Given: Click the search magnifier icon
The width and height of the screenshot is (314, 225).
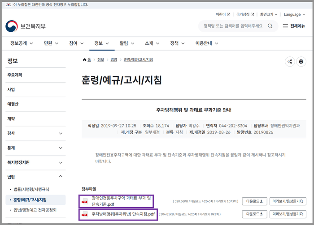Looking at the screenshot, I should point(270,26).
